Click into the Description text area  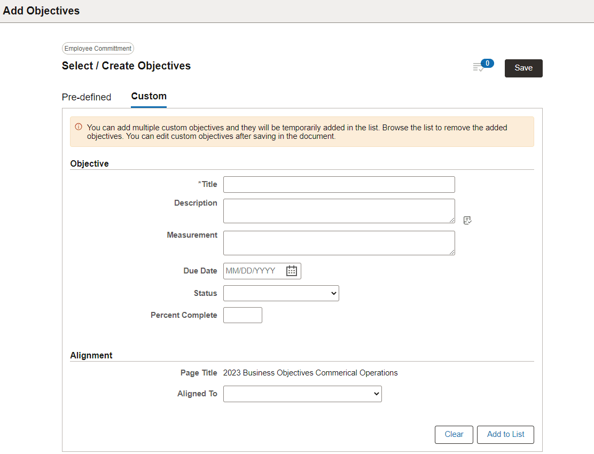click(337, 210)
